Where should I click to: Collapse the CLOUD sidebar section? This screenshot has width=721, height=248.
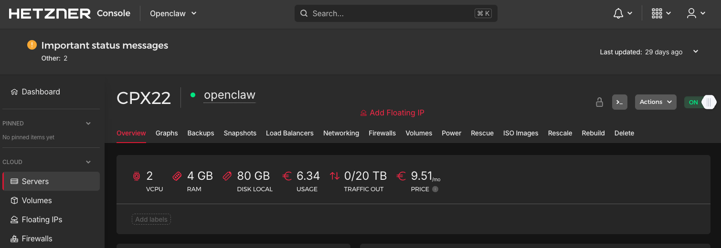[x=88, y=162]
